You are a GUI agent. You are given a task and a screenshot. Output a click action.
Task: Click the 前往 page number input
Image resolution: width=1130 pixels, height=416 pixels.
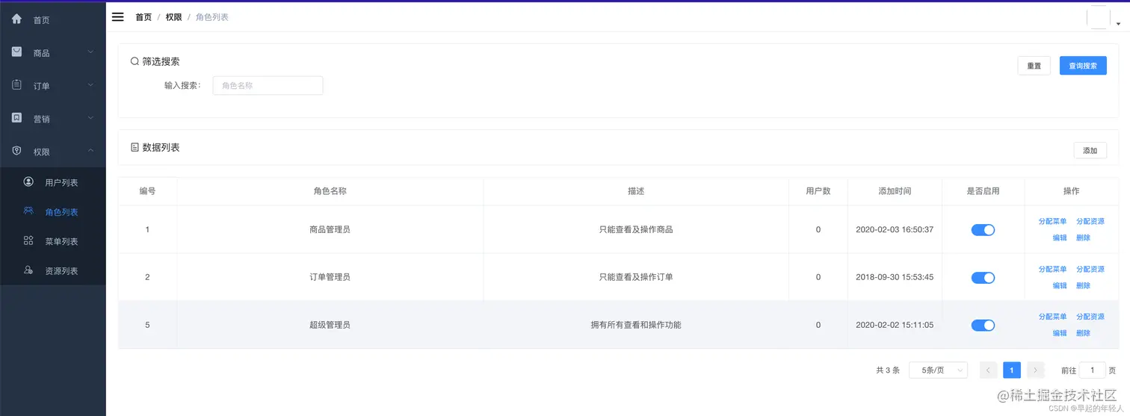click(1092, 370)
